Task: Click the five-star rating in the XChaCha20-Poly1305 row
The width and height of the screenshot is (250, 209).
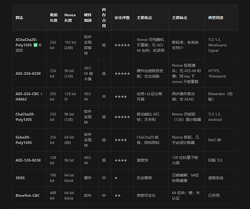Action: point(122,45)
